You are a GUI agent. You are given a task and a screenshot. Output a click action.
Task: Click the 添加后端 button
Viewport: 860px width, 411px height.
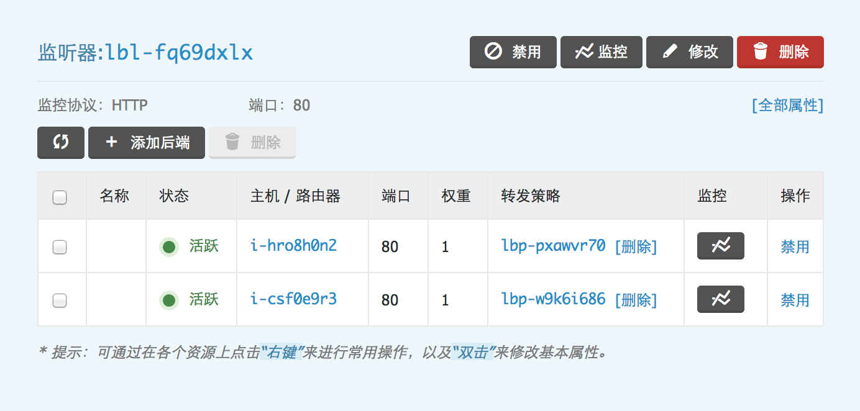(x=147, y=142)
